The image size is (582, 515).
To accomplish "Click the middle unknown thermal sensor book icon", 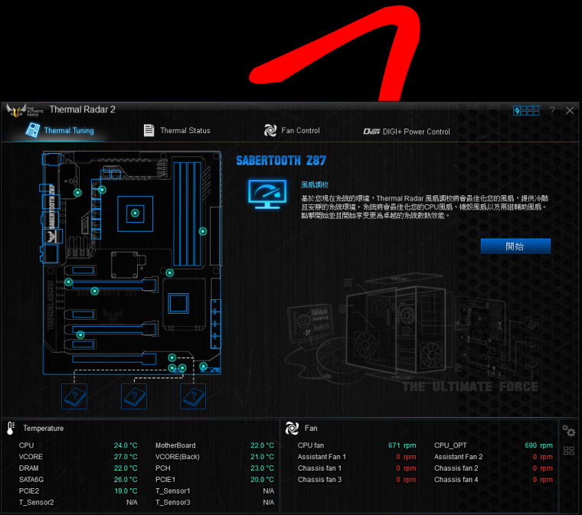I will [x=134, y=396].
